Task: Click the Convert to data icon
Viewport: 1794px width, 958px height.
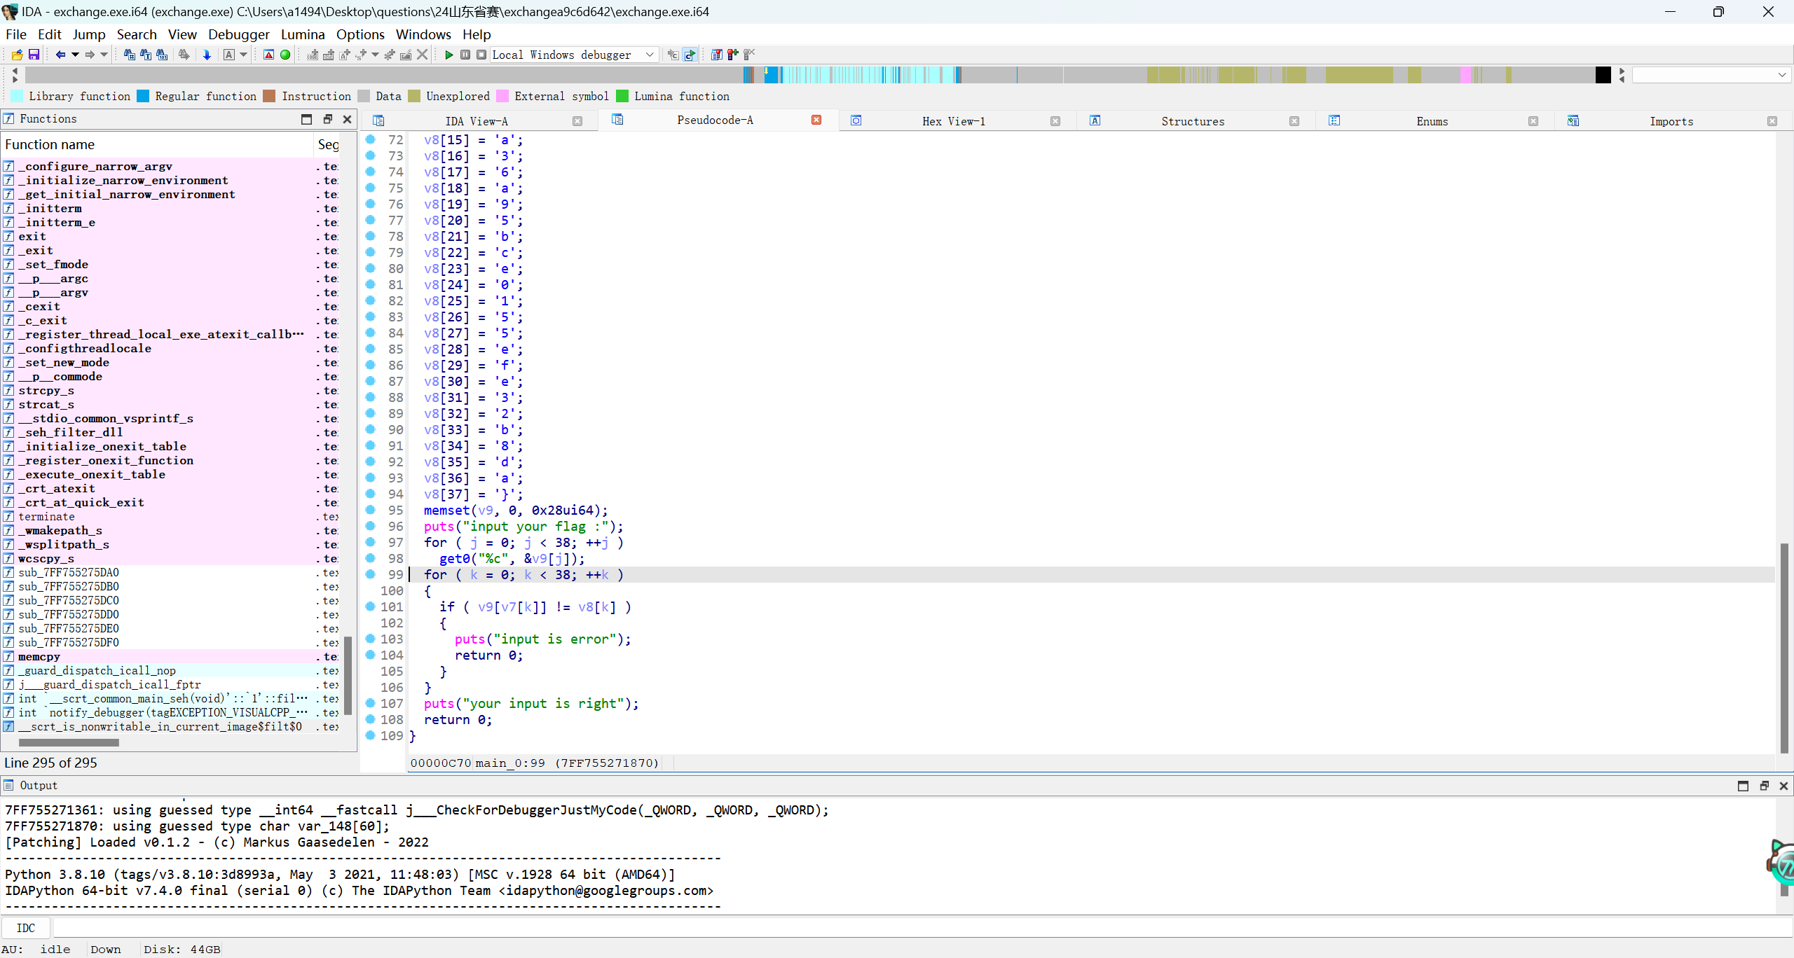Action: point(329,55)
